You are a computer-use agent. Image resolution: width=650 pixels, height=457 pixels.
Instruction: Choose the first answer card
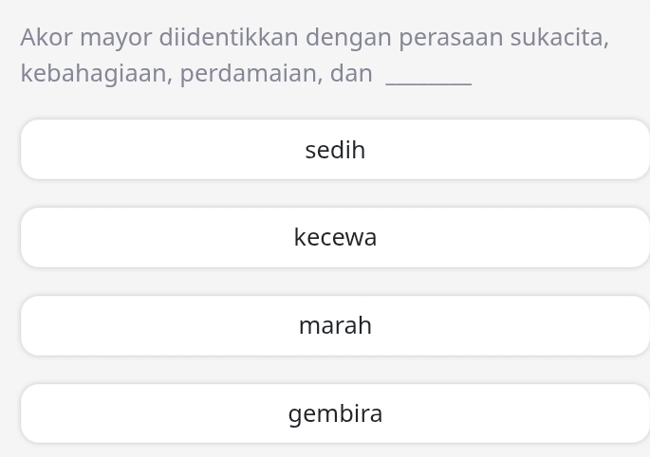click(x=335, y=150)
